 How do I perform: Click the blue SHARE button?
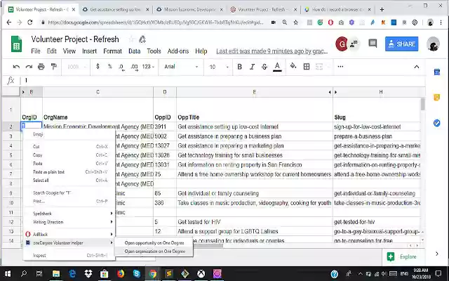(x=401, y=44)
